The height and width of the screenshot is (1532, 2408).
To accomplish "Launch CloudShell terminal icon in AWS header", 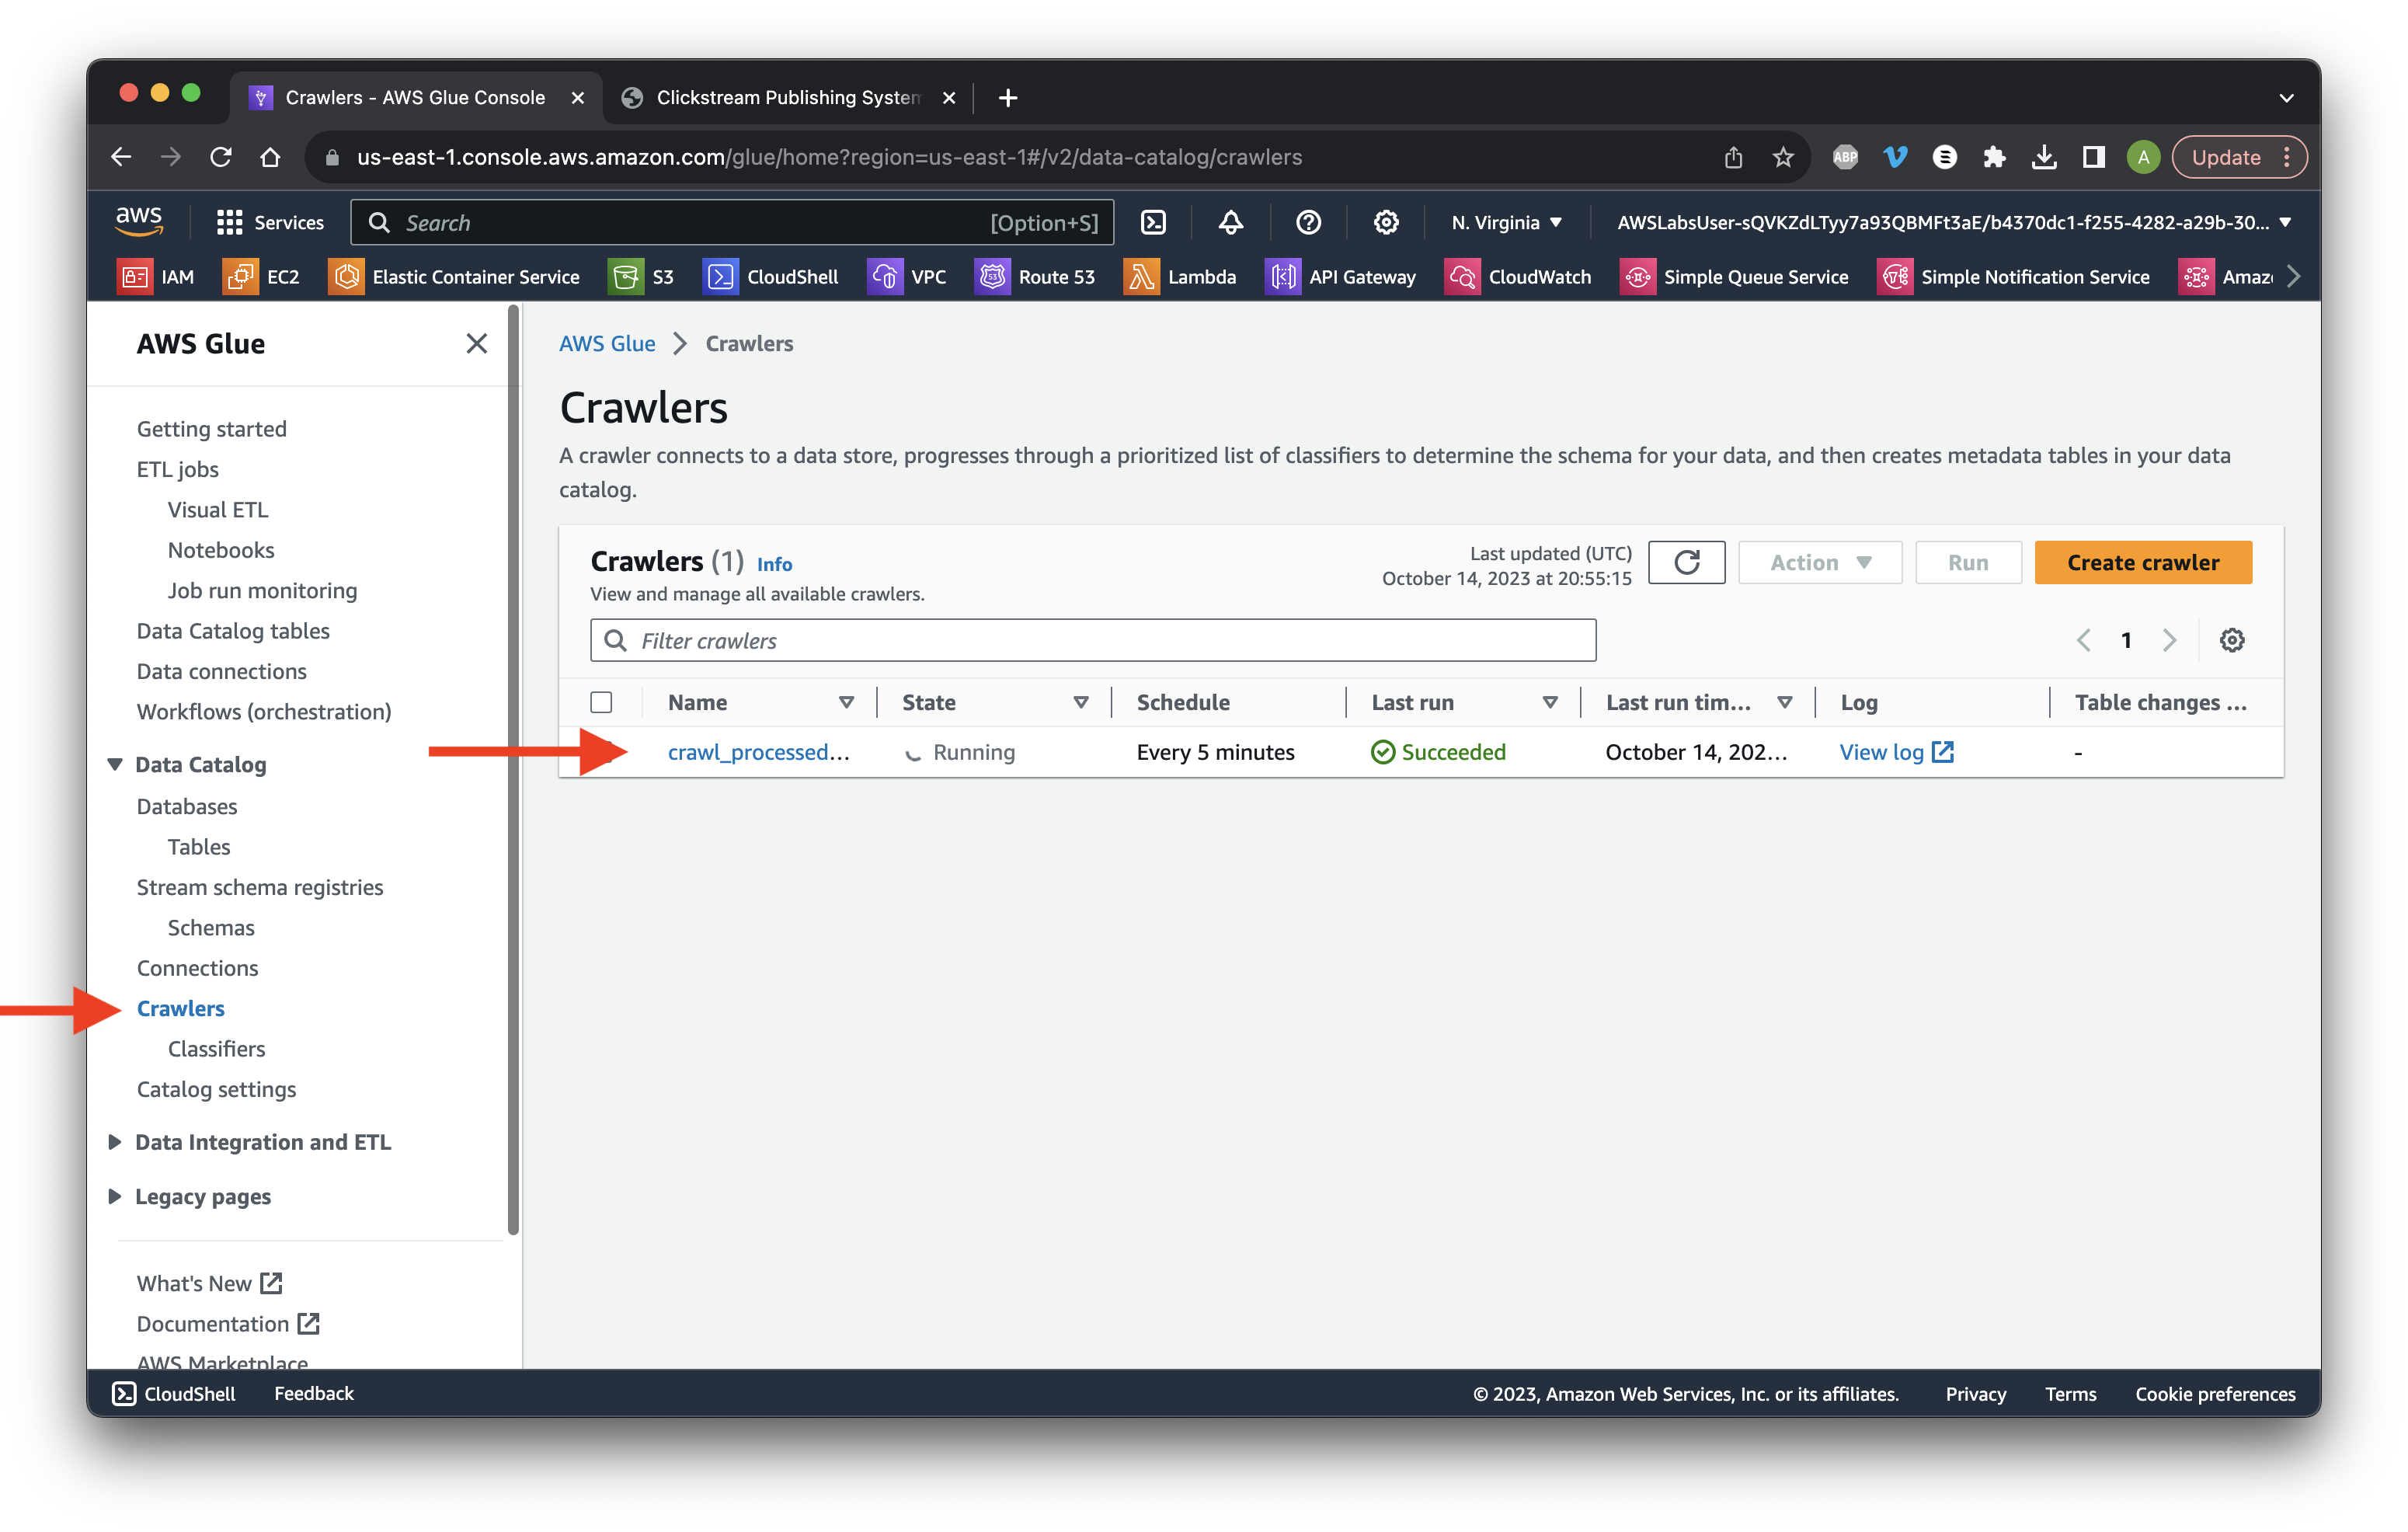I will pyautogui.click(x=1153, y=222).
